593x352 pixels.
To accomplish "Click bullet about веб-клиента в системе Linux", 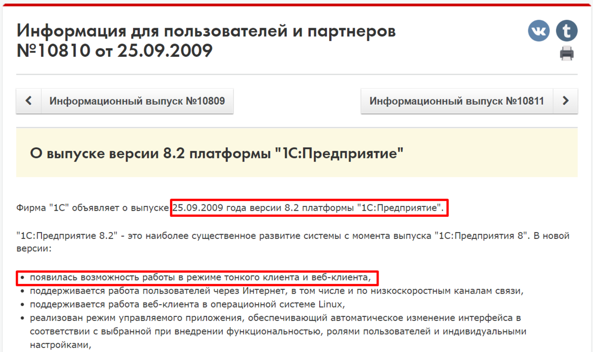I will point(187,304).
